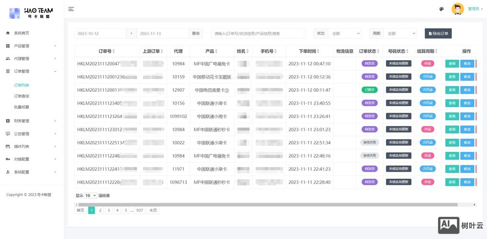Click the administrator avatar picture

point(457,9)
